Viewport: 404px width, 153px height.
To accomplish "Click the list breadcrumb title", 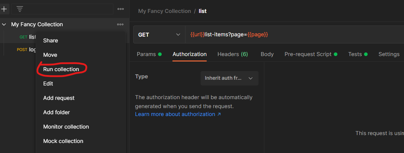I will pyautogui.click(x=202, y=11).
